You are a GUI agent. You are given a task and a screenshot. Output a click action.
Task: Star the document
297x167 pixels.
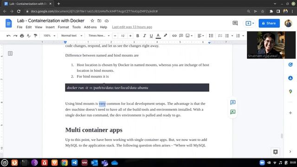pyautogui.click(x=92, y=21)
